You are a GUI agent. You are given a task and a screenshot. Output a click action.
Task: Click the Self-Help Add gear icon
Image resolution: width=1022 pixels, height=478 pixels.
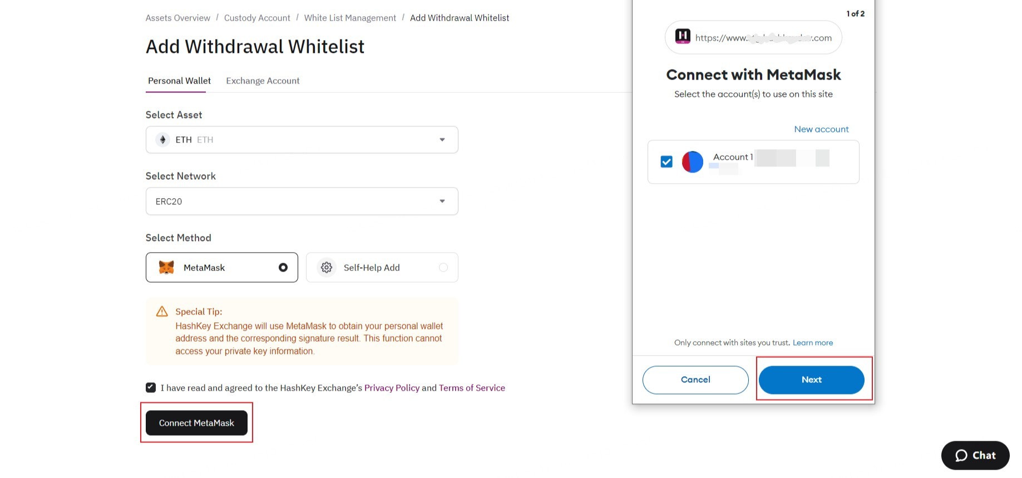point(327,268)
